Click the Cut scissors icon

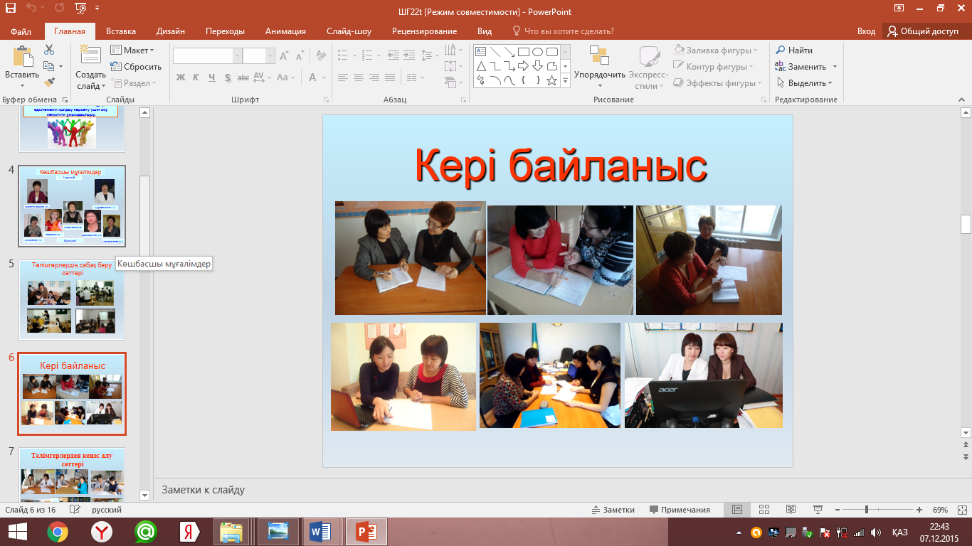(49, 50)
